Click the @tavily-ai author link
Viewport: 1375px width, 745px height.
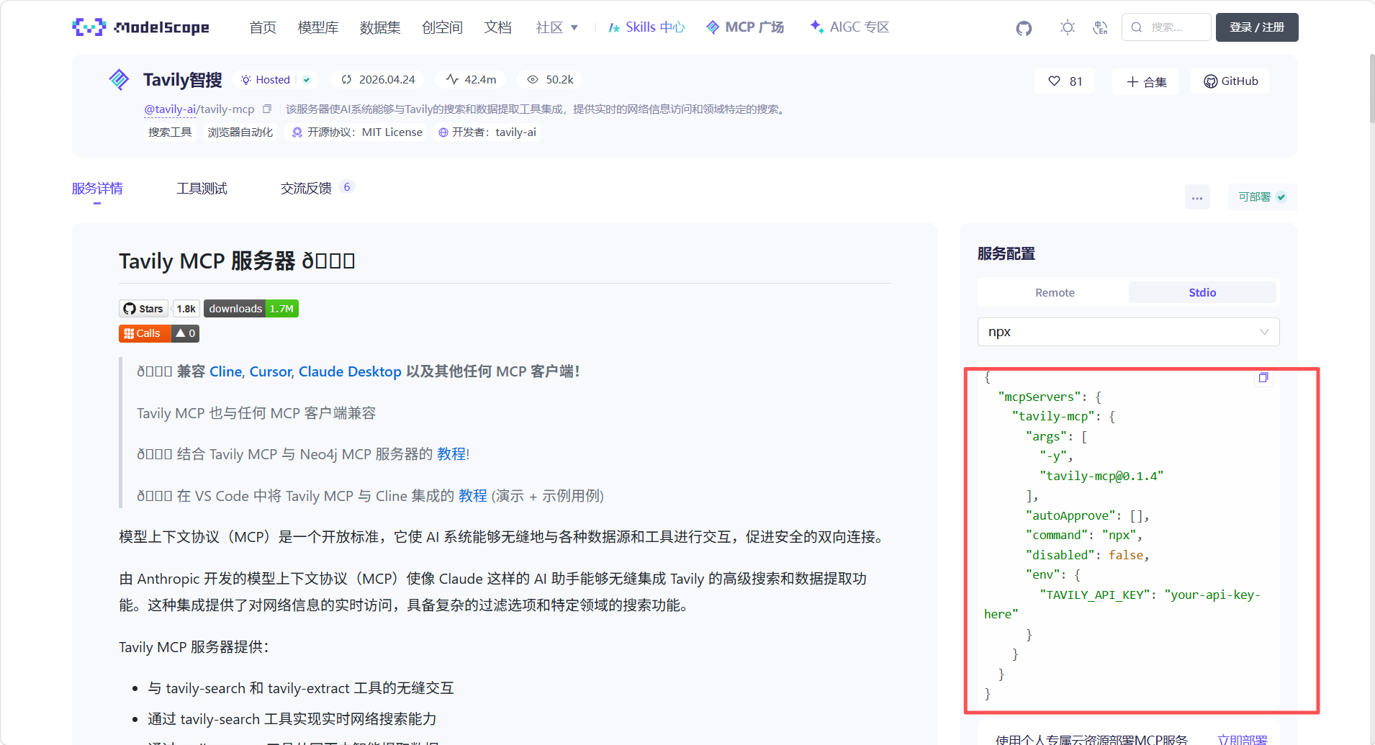pyautogui.click(x=170, y=109)
